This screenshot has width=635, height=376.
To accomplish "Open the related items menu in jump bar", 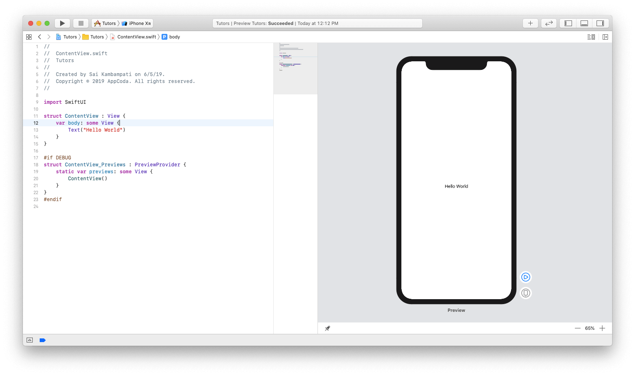I will [x=29, y=37].
